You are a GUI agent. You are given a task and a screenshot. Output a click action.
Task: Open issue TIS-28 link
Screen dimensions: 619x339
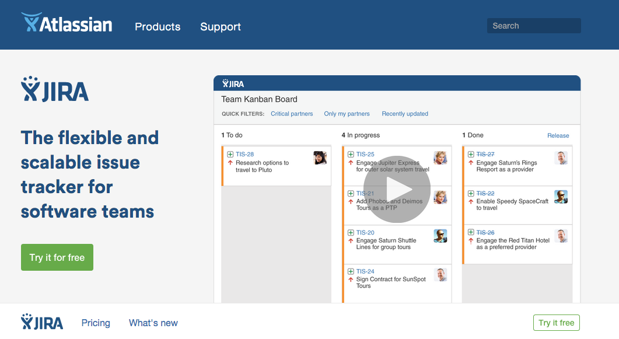(245, 154)
